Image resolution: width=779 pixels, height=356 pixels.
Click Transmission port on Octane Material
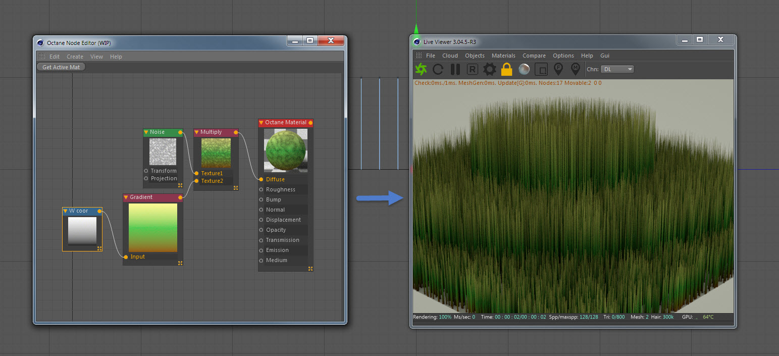pos(261,240)
